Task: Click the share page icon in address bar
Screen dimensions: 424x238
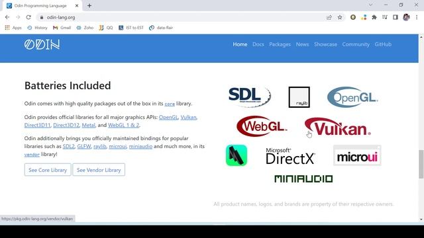Action: [329, 17]
